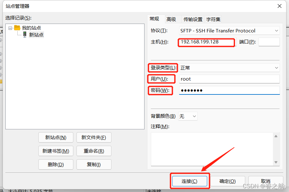
Task: Select the 新站点 entry
Action: [36, 35]
